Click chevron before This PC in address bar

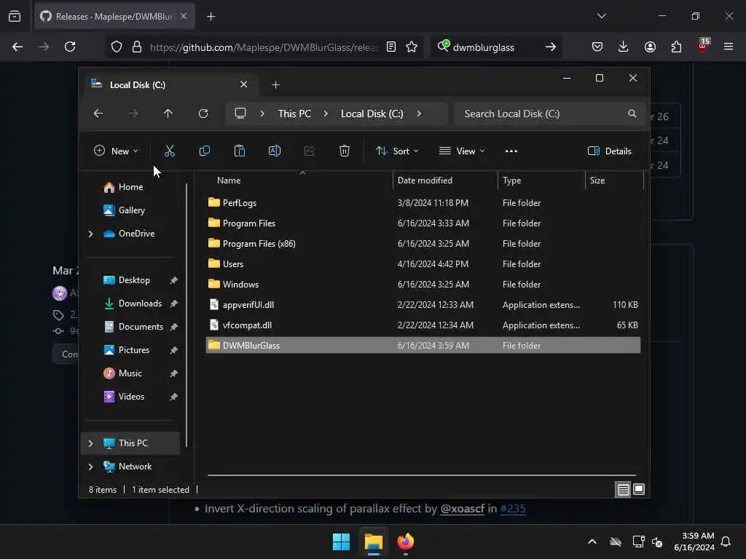click(262, 114)
